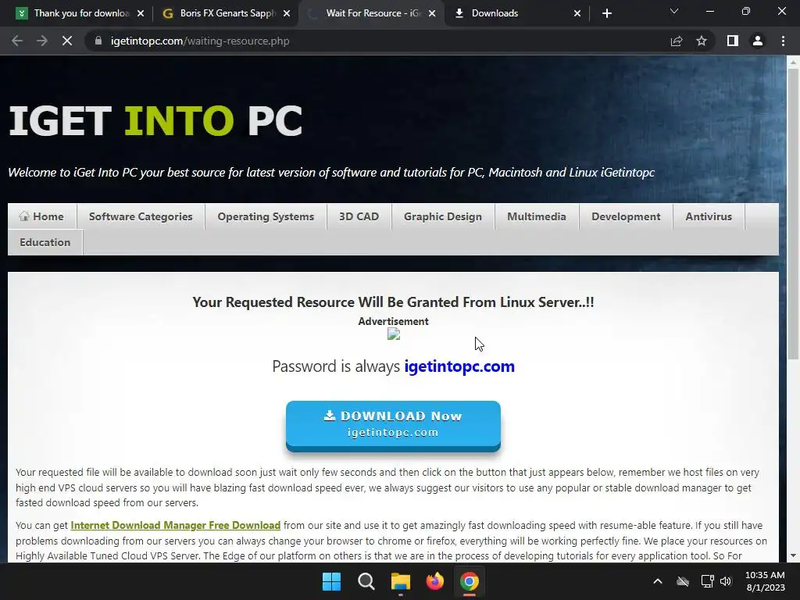The image size is (800, 600).
Task: Click the scrollbar up arrow
Action: (x=793, y=62)
